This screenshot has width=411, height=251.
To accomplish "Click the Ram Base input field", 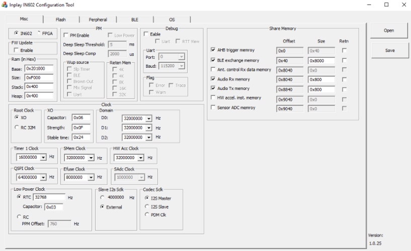I will tap(39, 68).
